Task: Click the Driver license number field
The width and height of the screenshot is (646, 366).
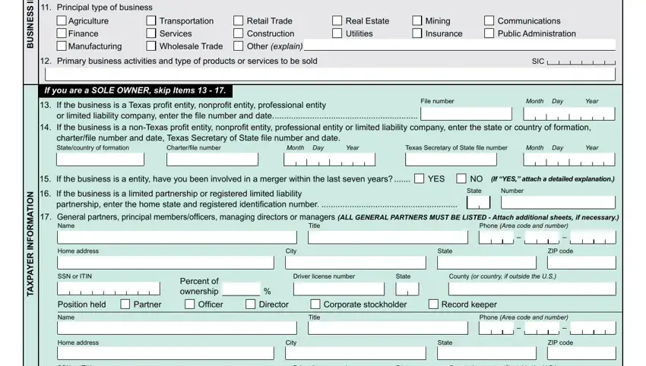Action: pyautogui.click(x=339, y=289)
